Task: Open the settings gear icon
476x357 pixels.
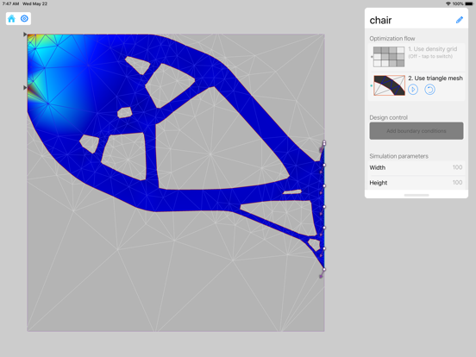Action: pyautogui.click(x=24, y=18)
